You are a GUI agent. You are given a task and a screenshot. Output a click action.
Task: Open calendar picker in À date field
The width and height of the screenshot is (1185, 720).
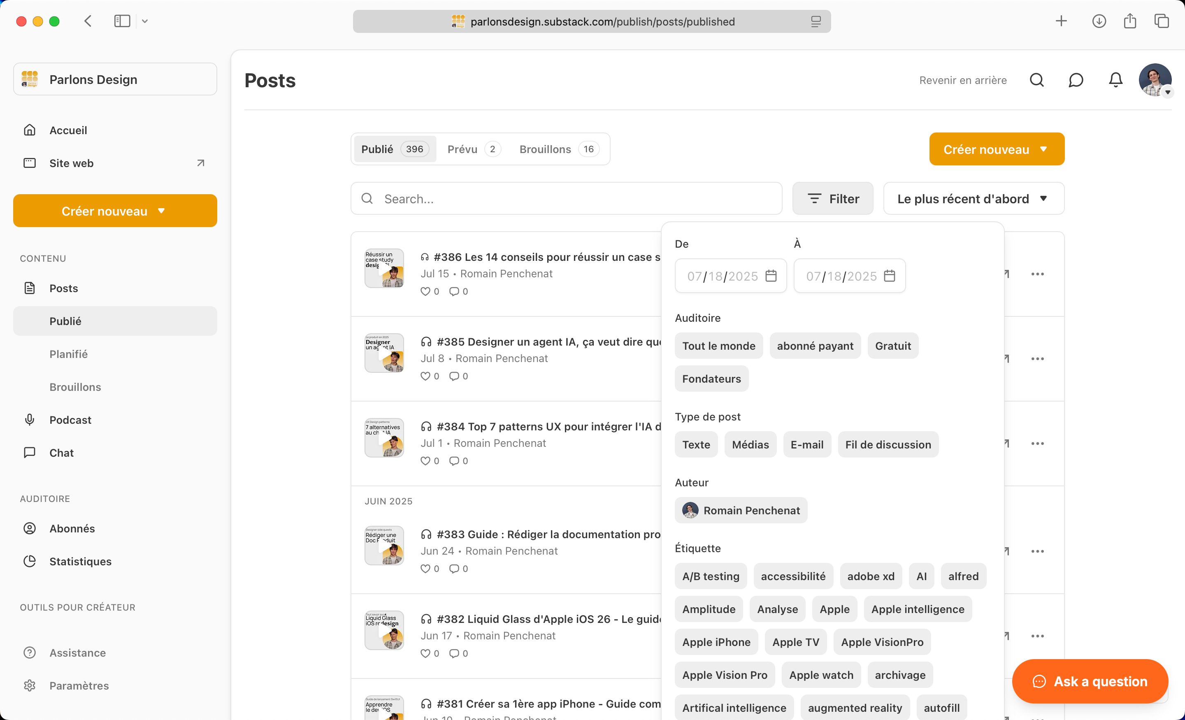point(890,276)
